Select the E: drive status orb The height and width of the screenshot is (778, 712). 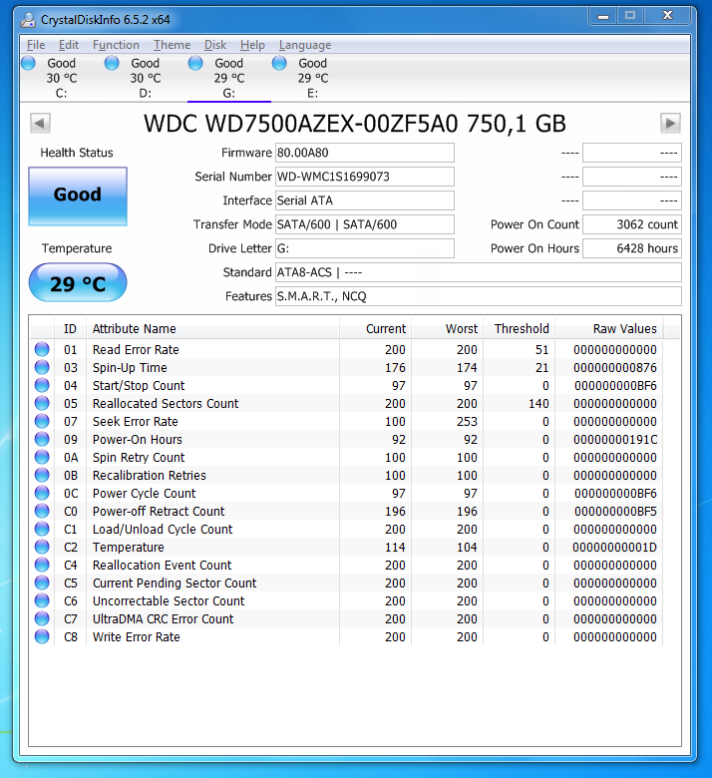coord(280,63)
